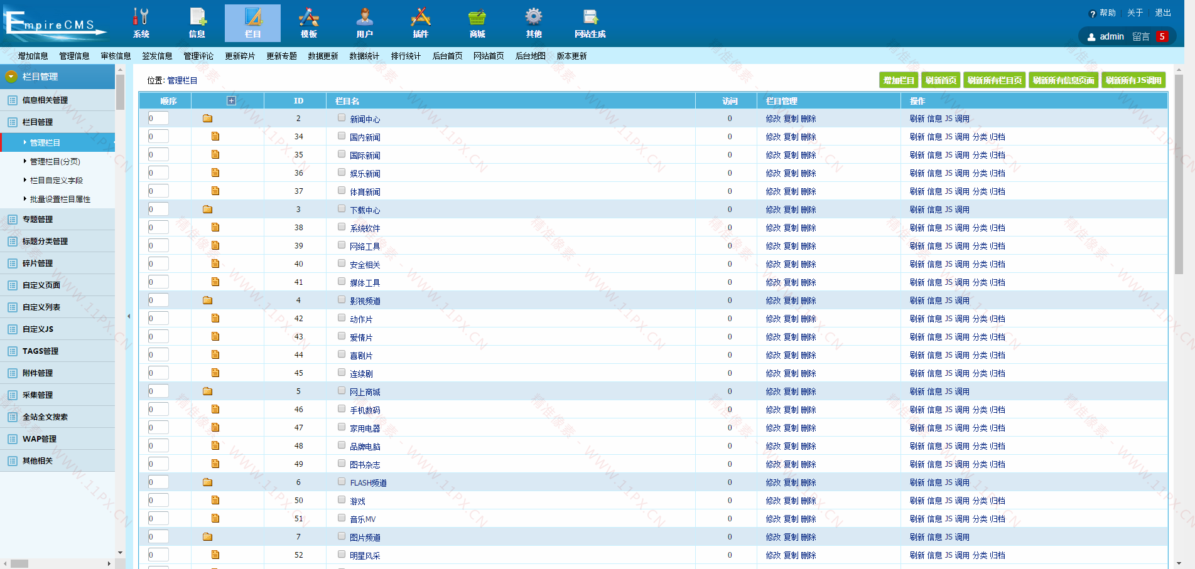
Task: Open the 网站生成 (Site Generate) icon
Action: [x=590, y=23]
